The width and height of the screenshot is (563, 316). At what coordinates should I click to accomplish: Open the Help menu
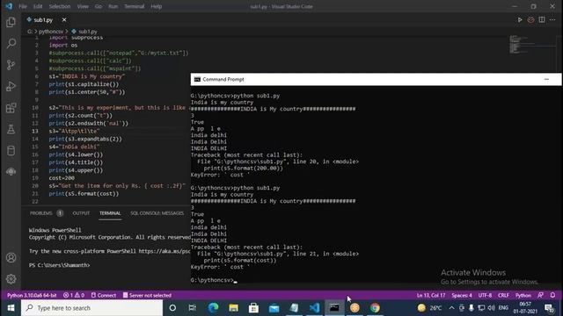point(157,6)
